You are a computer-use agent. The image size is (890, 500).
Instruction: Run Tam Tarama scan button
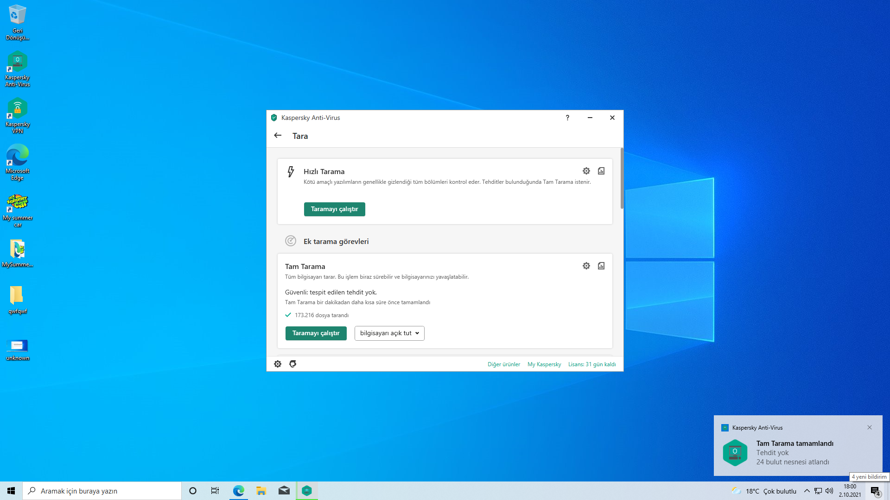[316, 333]
